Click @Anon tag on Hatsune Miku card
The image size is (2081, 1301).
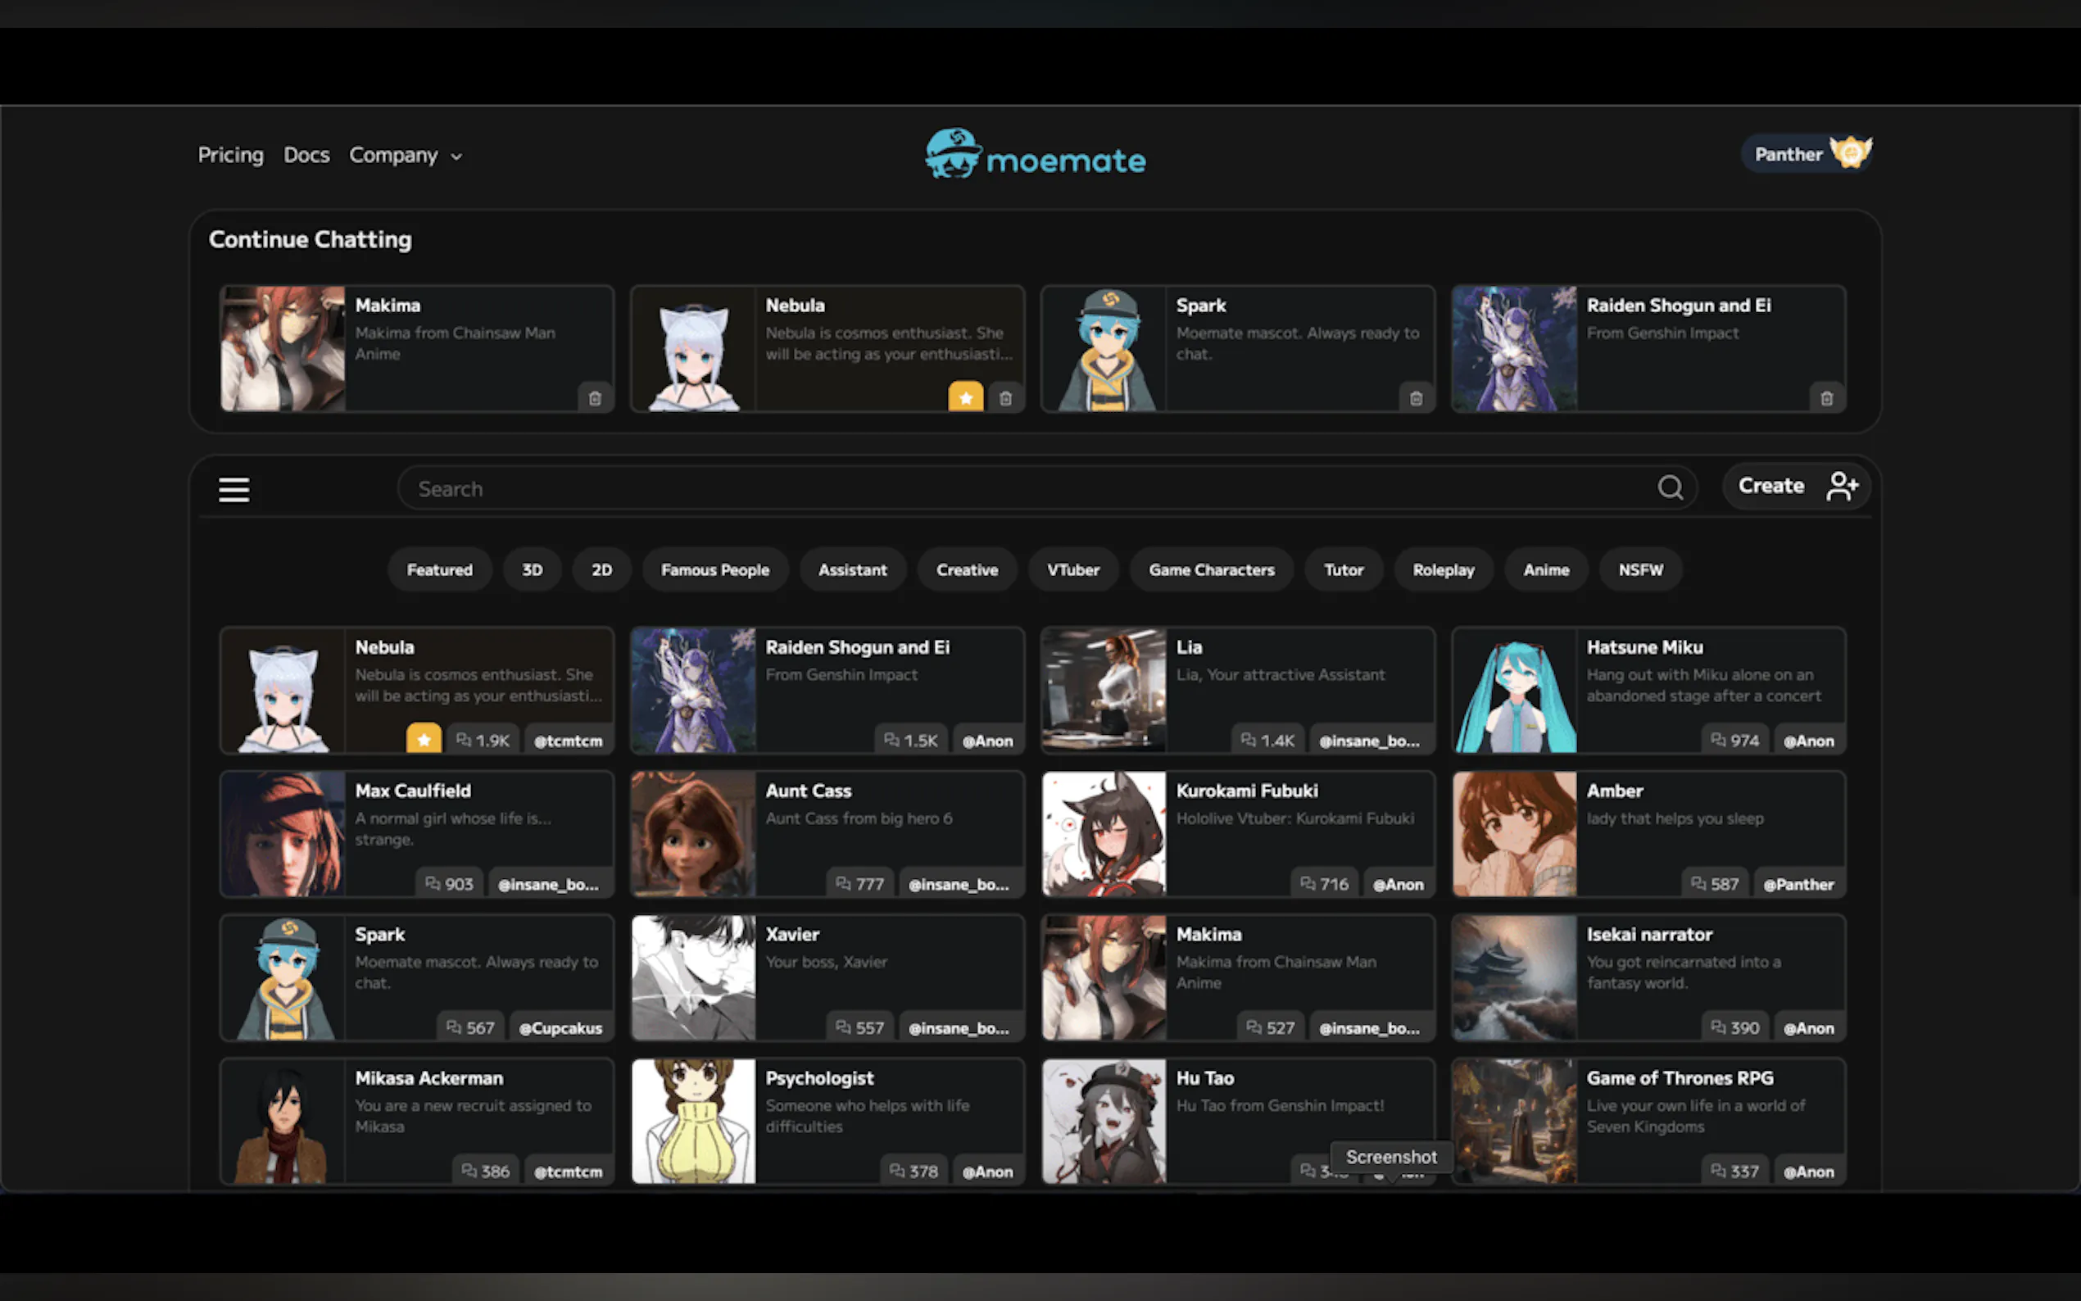(1808, 740)
